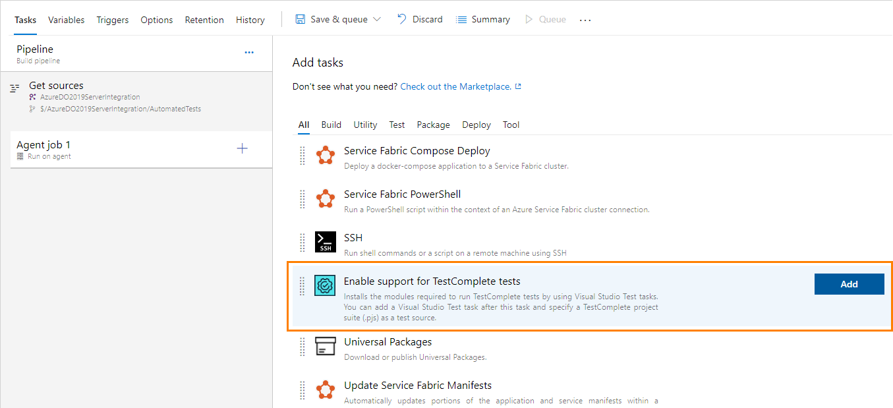The image size is (893, 408).
Task: Open the toolbar ellipsis menu
Action: (585, 20)
